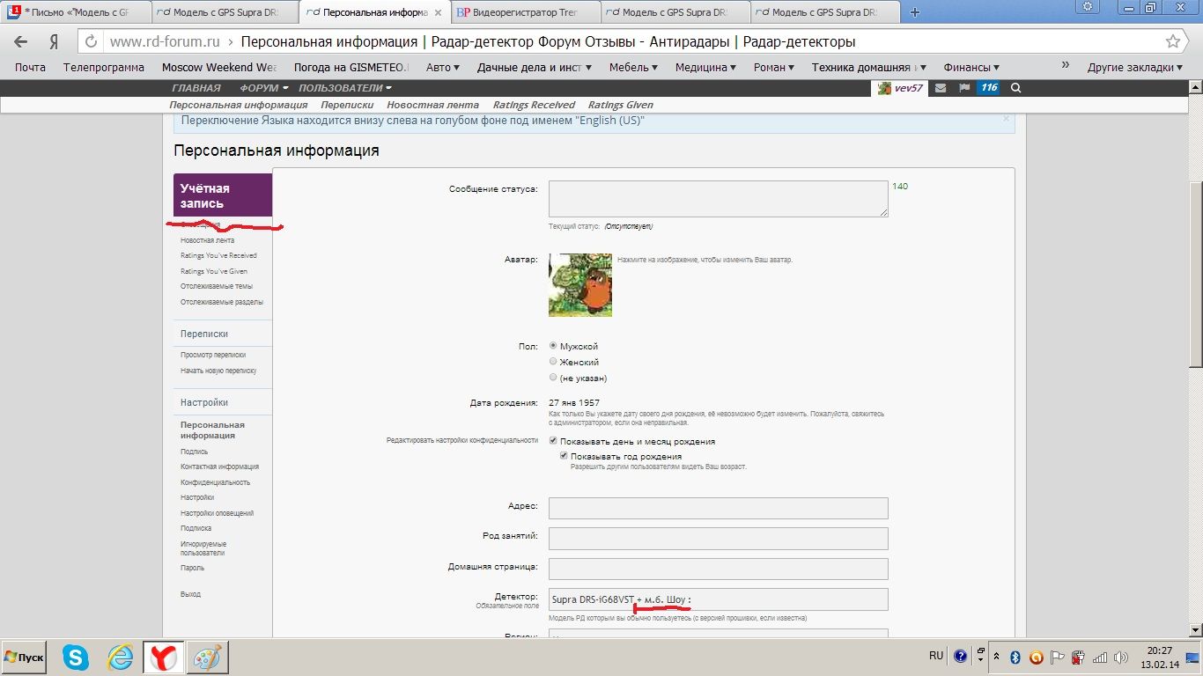Focus the Адрес input field
Viewport: 1203px width, 676px height.
point(719,508)
